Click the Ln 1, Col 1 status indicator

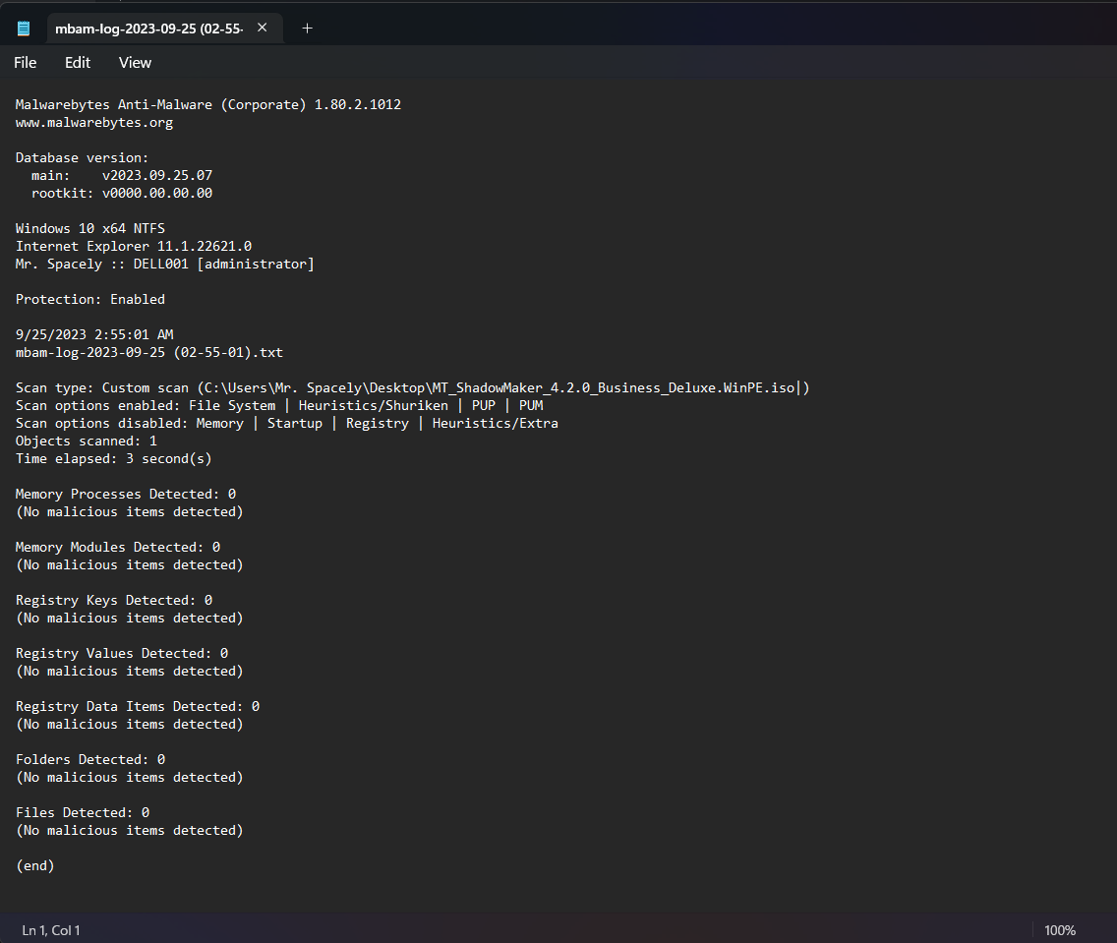click(x=51, y=930)
